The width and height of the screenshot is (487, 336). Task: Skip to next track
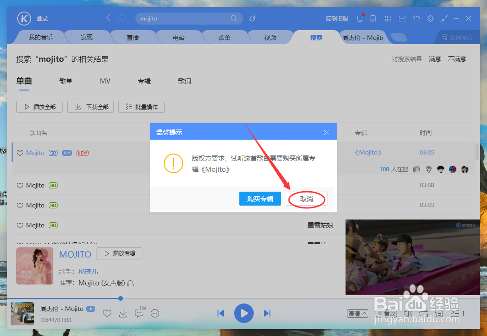click(267, 313)
